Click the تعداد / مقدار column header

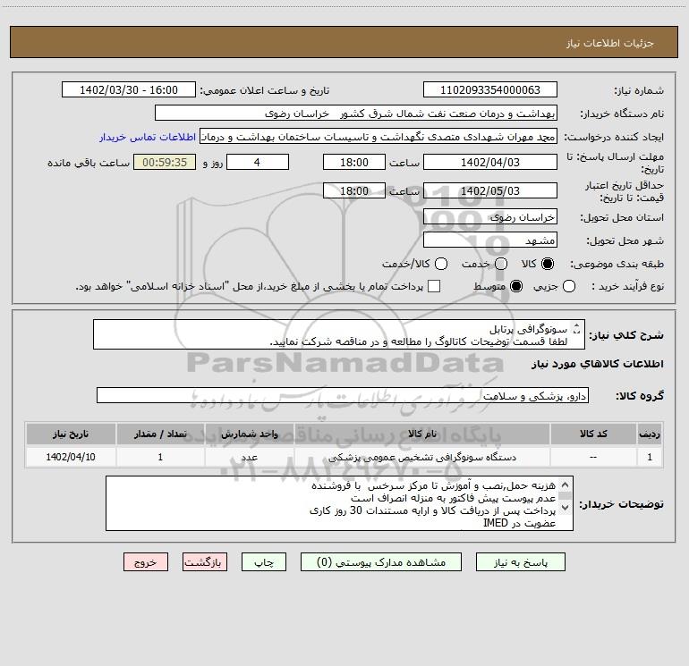(160, 434)
